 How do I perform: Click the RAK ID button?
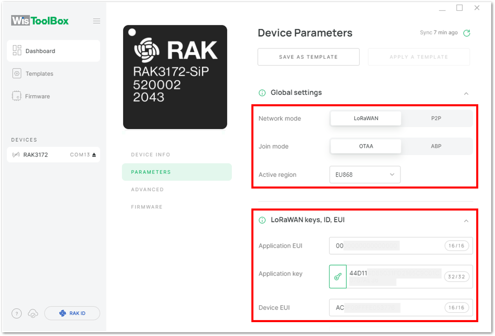(72, 313)
